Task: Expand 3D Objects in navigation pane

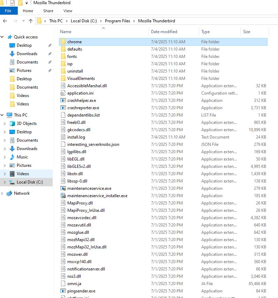Action: [5, 124]
